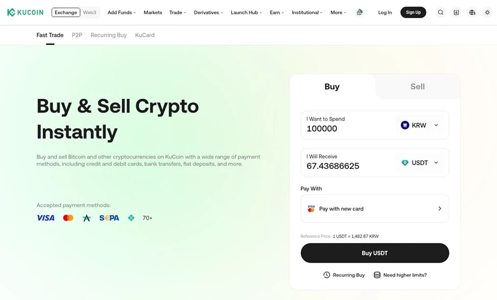Click the Sign Up button
This screenshot has width=497, height=300.
point(413,12)
